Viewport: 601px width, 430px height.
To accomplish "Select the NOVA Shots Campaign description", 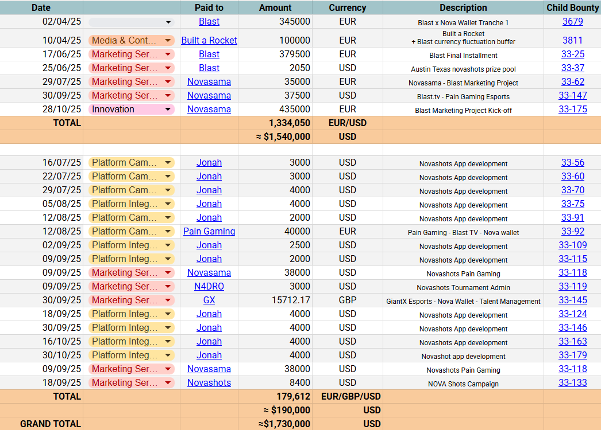I will click(x=463, y=384).
